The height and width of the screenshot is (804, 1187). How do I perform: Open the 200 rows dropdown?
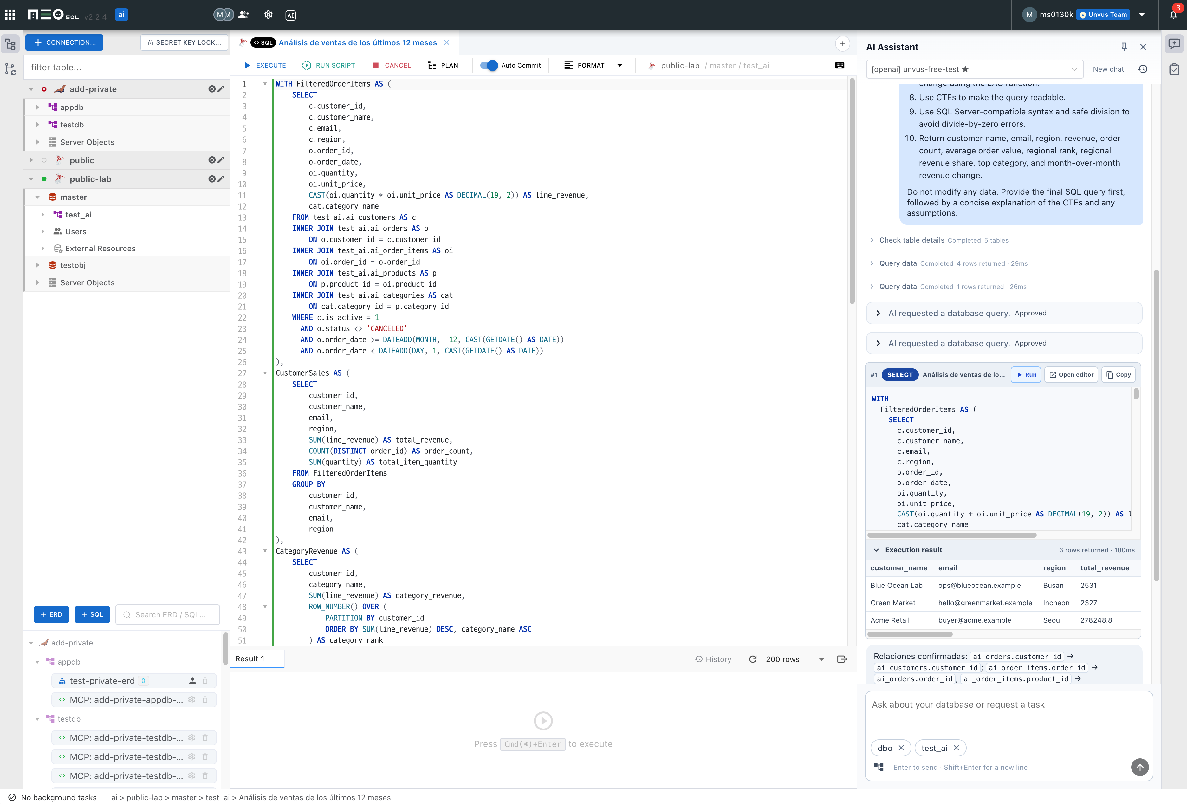point(821,659)
